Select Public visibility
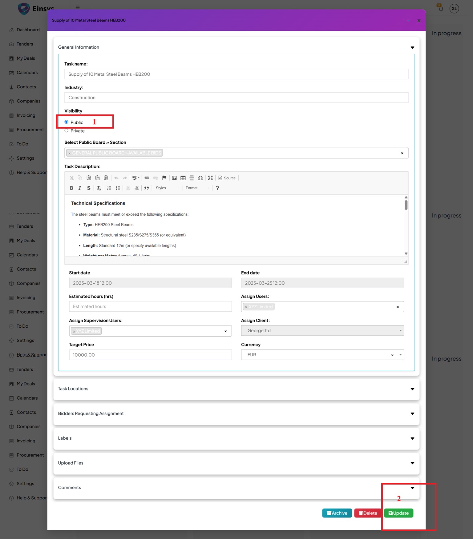 click(x=66, y=122)
